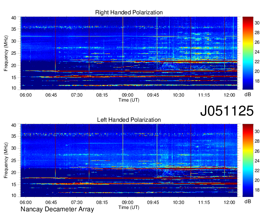The image size is (264, 214).
Task: Click the "15" frequency tick of Left Handed plot
Action: (14, 185)
